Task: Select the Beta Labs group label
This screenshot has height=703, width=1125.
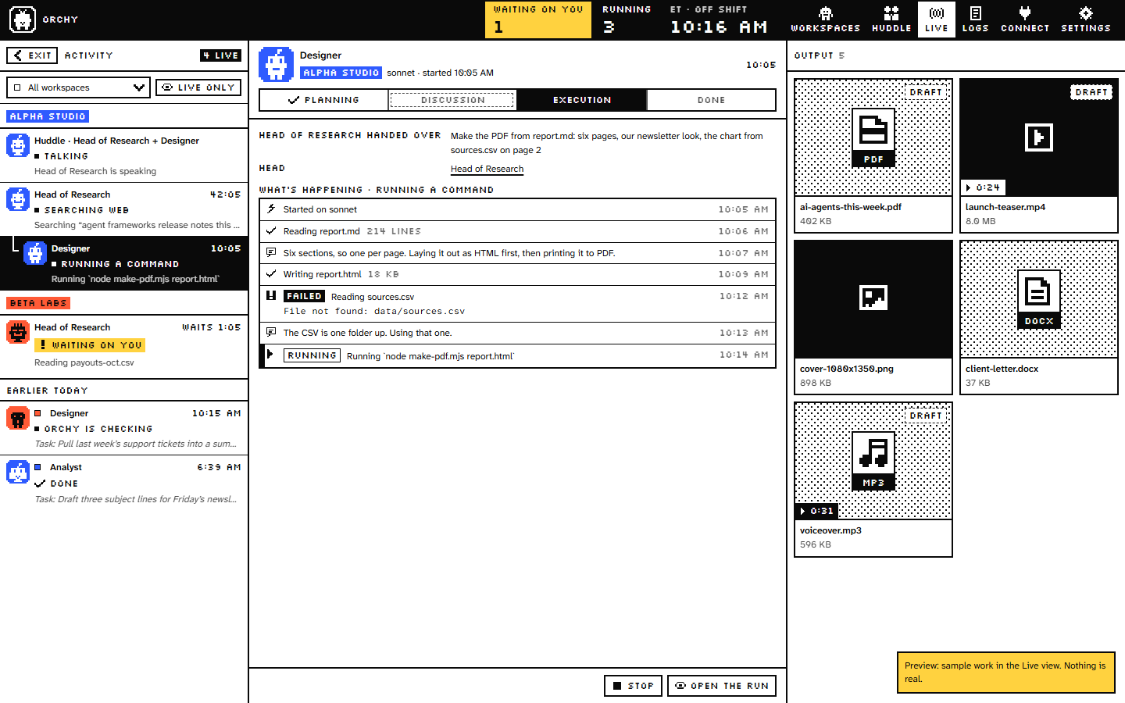Action: point(38,303)
